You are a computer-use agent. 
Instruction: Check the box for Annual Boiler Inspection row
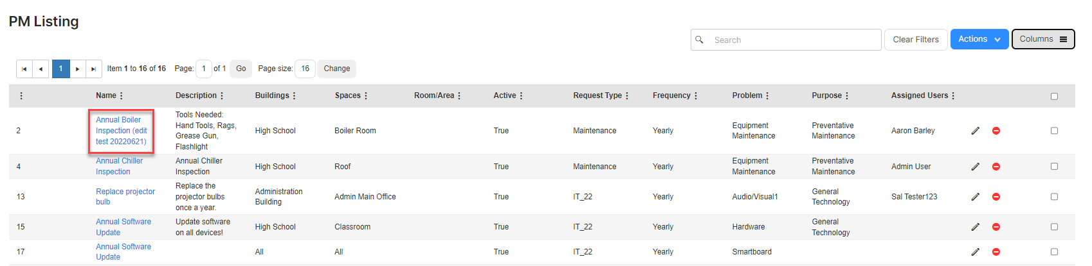[x=1054, y=131]
